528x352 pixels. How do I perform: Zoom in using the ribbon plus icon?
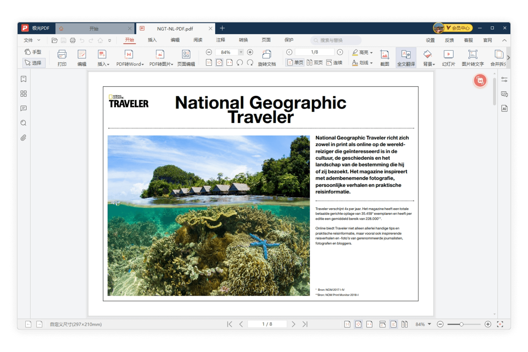(250, 52)
